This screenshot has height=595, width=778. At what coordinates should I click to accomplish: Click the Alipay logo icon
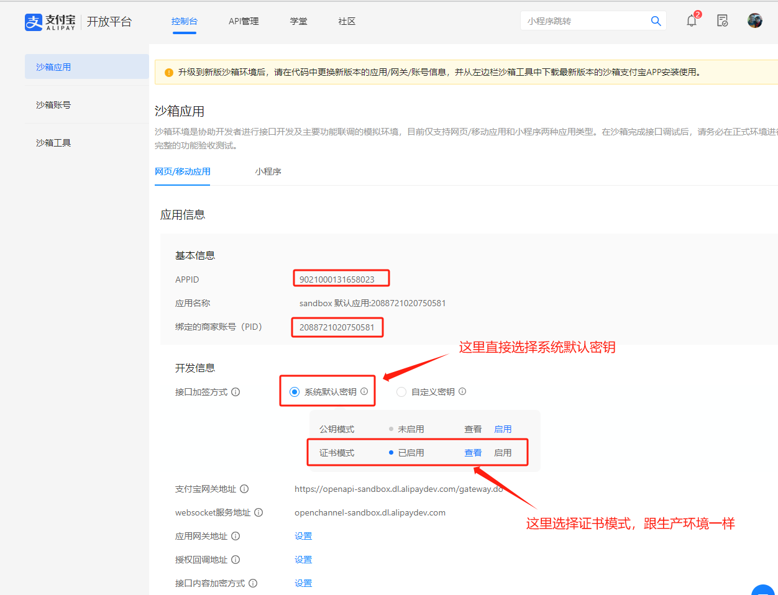click(34, 22)
